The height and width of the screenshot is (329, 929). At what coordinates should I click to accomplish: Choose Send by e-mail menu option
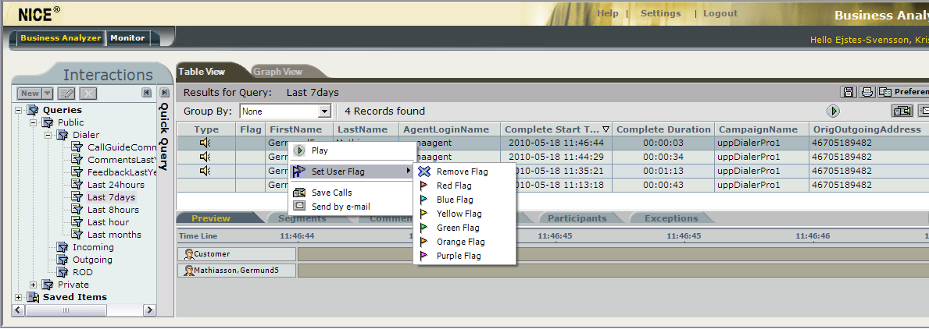(341, 207)
